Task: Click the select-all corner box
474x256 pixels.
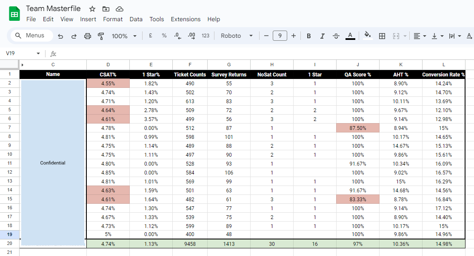Action: coord(9,65)
